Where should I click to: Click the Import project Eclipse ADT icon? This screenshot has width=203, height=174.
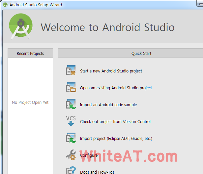(71, 138)
